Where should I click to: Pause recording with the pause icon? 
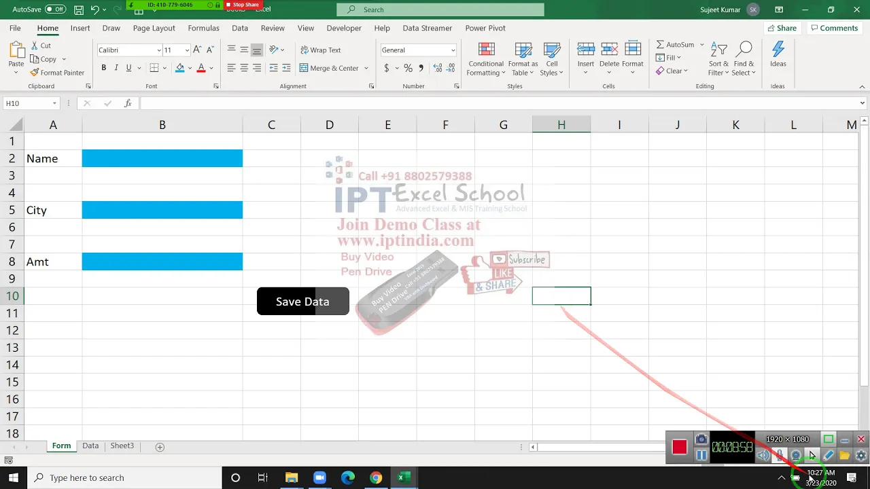point(701,455)
